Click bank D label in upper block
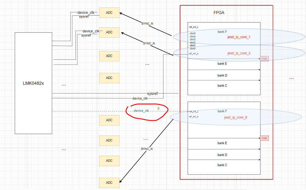 [222, 76]
